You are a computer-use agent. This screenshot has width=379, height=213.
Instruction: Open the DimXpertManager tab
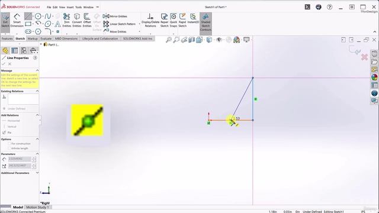click(x=33, y=50)
